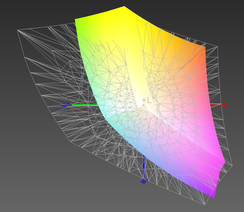Click the wireframe's upper-right corner vertex
The image size is (244, 212).
[x=217, y=47]
